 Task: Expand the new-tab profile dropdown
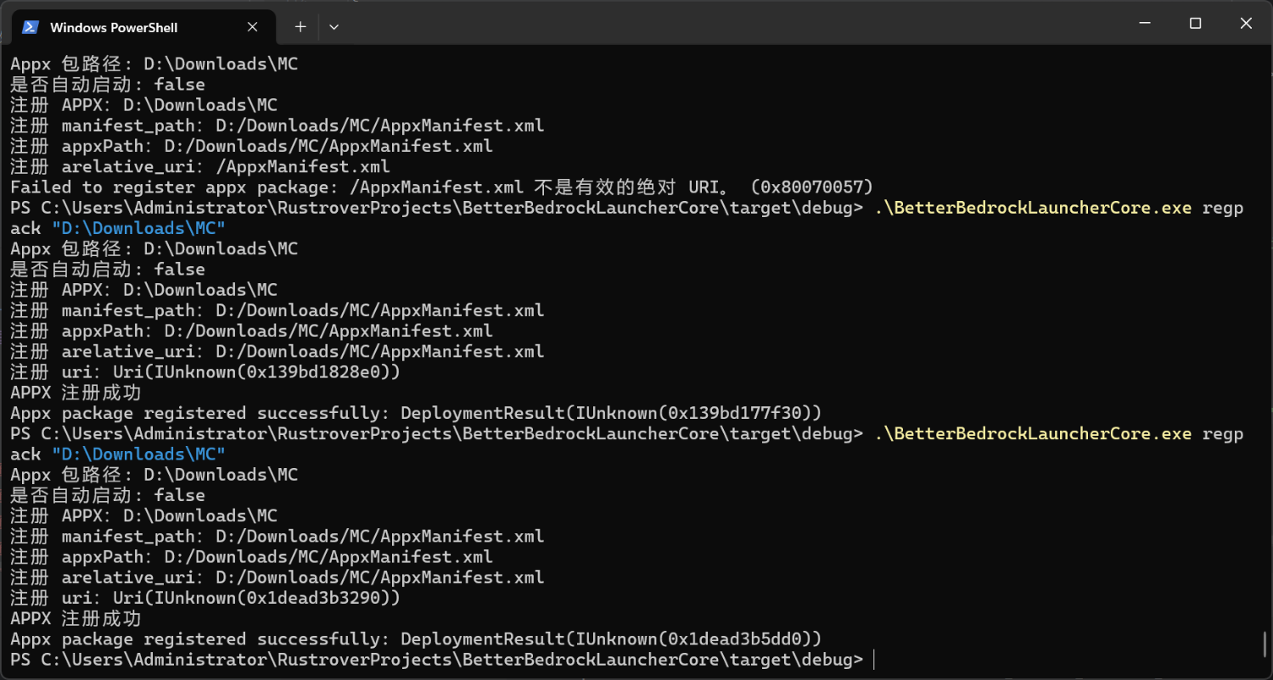[x=334, y=27]
